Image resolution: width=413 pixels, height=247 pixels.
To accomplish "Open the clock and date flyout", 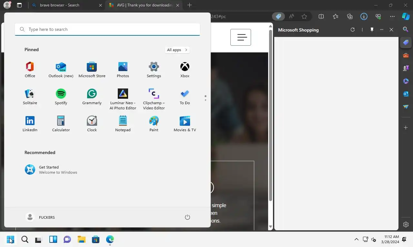I will pyautogui.click(x=390, y=239).
